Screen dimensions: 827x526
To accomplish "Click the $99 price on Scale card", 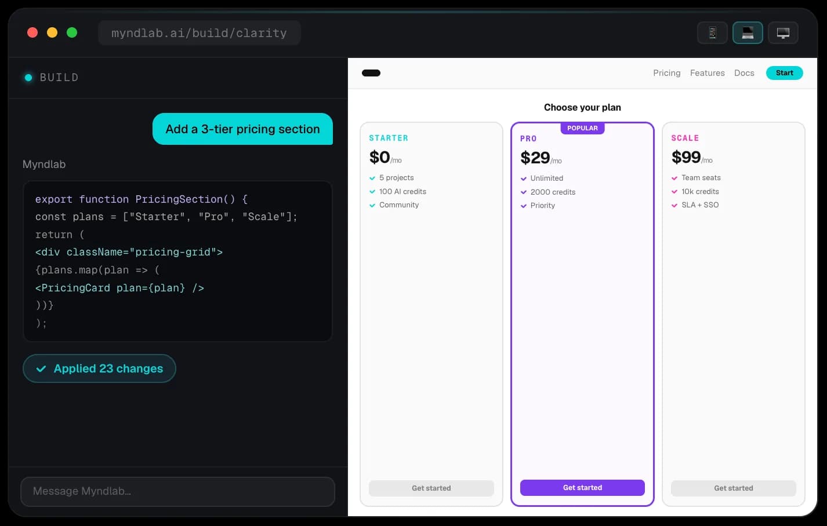I will coord(686,157).
